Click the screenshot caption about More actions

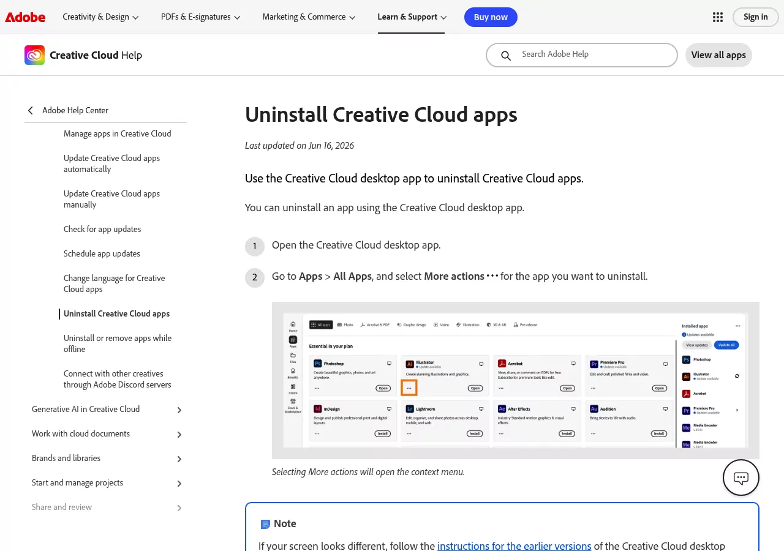(368, 472)
